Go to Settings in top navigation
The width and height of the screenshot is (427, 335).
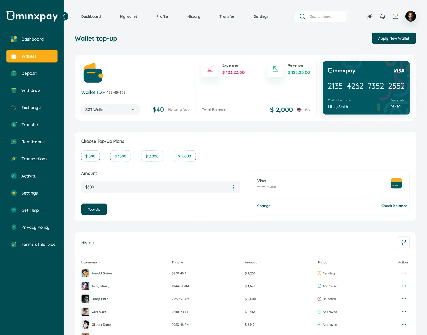click(x=261, y=16)
